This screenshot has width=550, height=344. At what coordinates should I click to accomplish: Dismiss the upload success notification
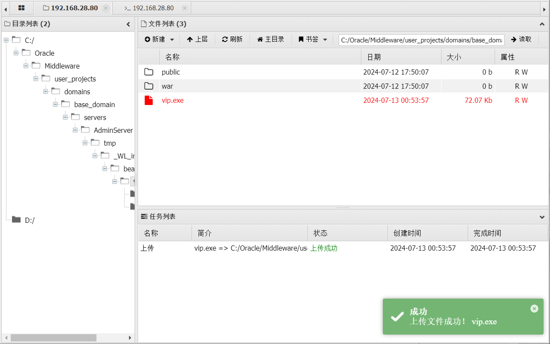(x=534, y=308)
